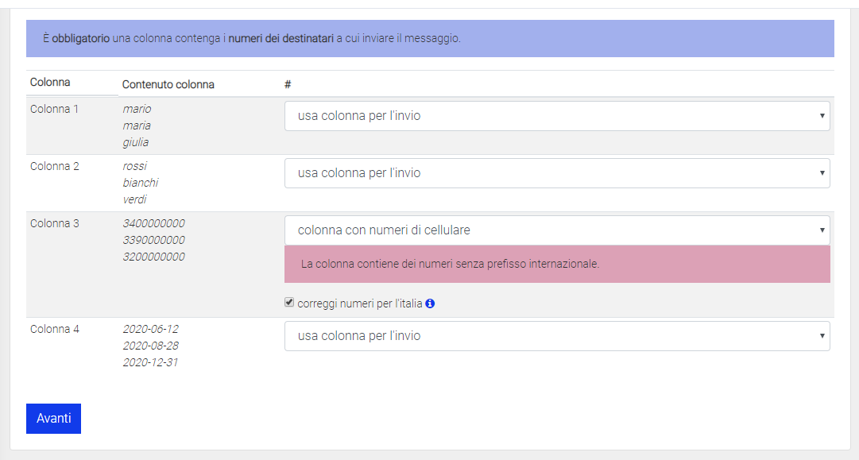The height and width of the screenshot is (460, 859).
Task: Click the # column header
Action: tap(288, 84)
